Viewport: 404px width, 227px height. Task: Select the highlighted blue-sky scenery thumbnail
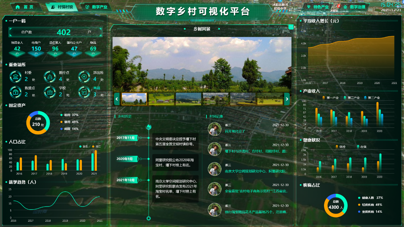[134, 99]
